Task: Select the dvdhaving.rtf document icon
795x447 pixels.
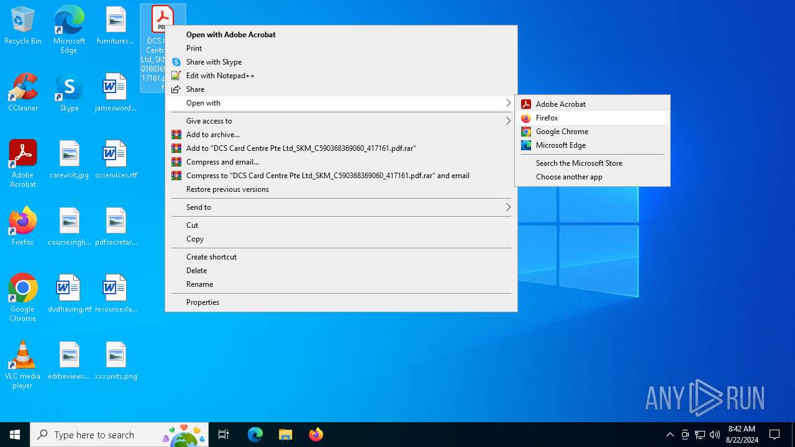Action: pos(69,294)
